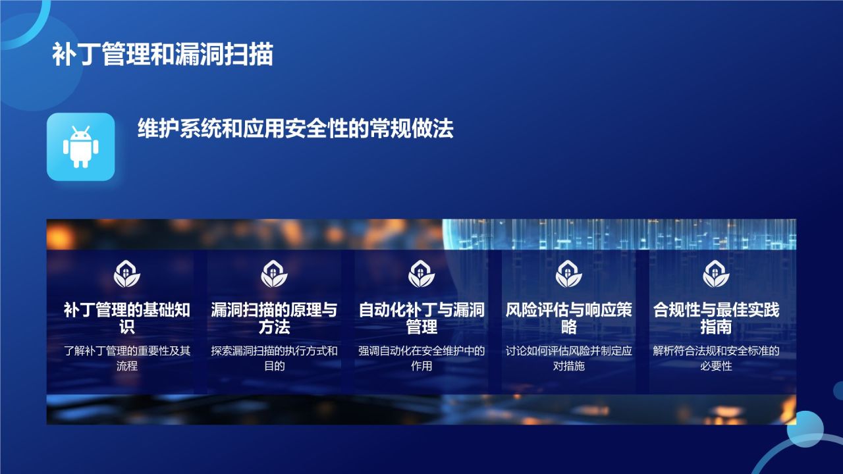
Task: Click the description 探索漏洞扫描的执行方式和目的
Action: (x=274, y=358)
